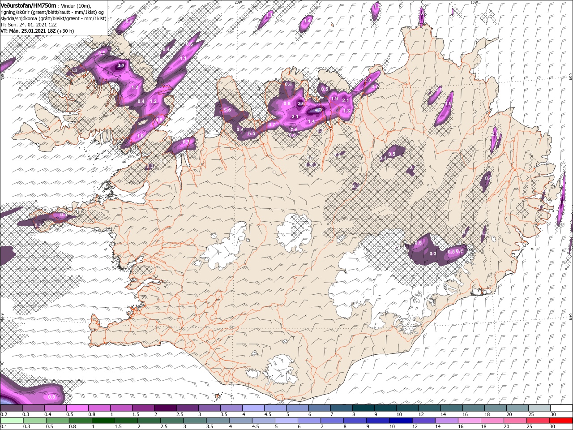
Task: Pick the bright pink 0.5 swatch, snow scale
Action: point(77,408)
